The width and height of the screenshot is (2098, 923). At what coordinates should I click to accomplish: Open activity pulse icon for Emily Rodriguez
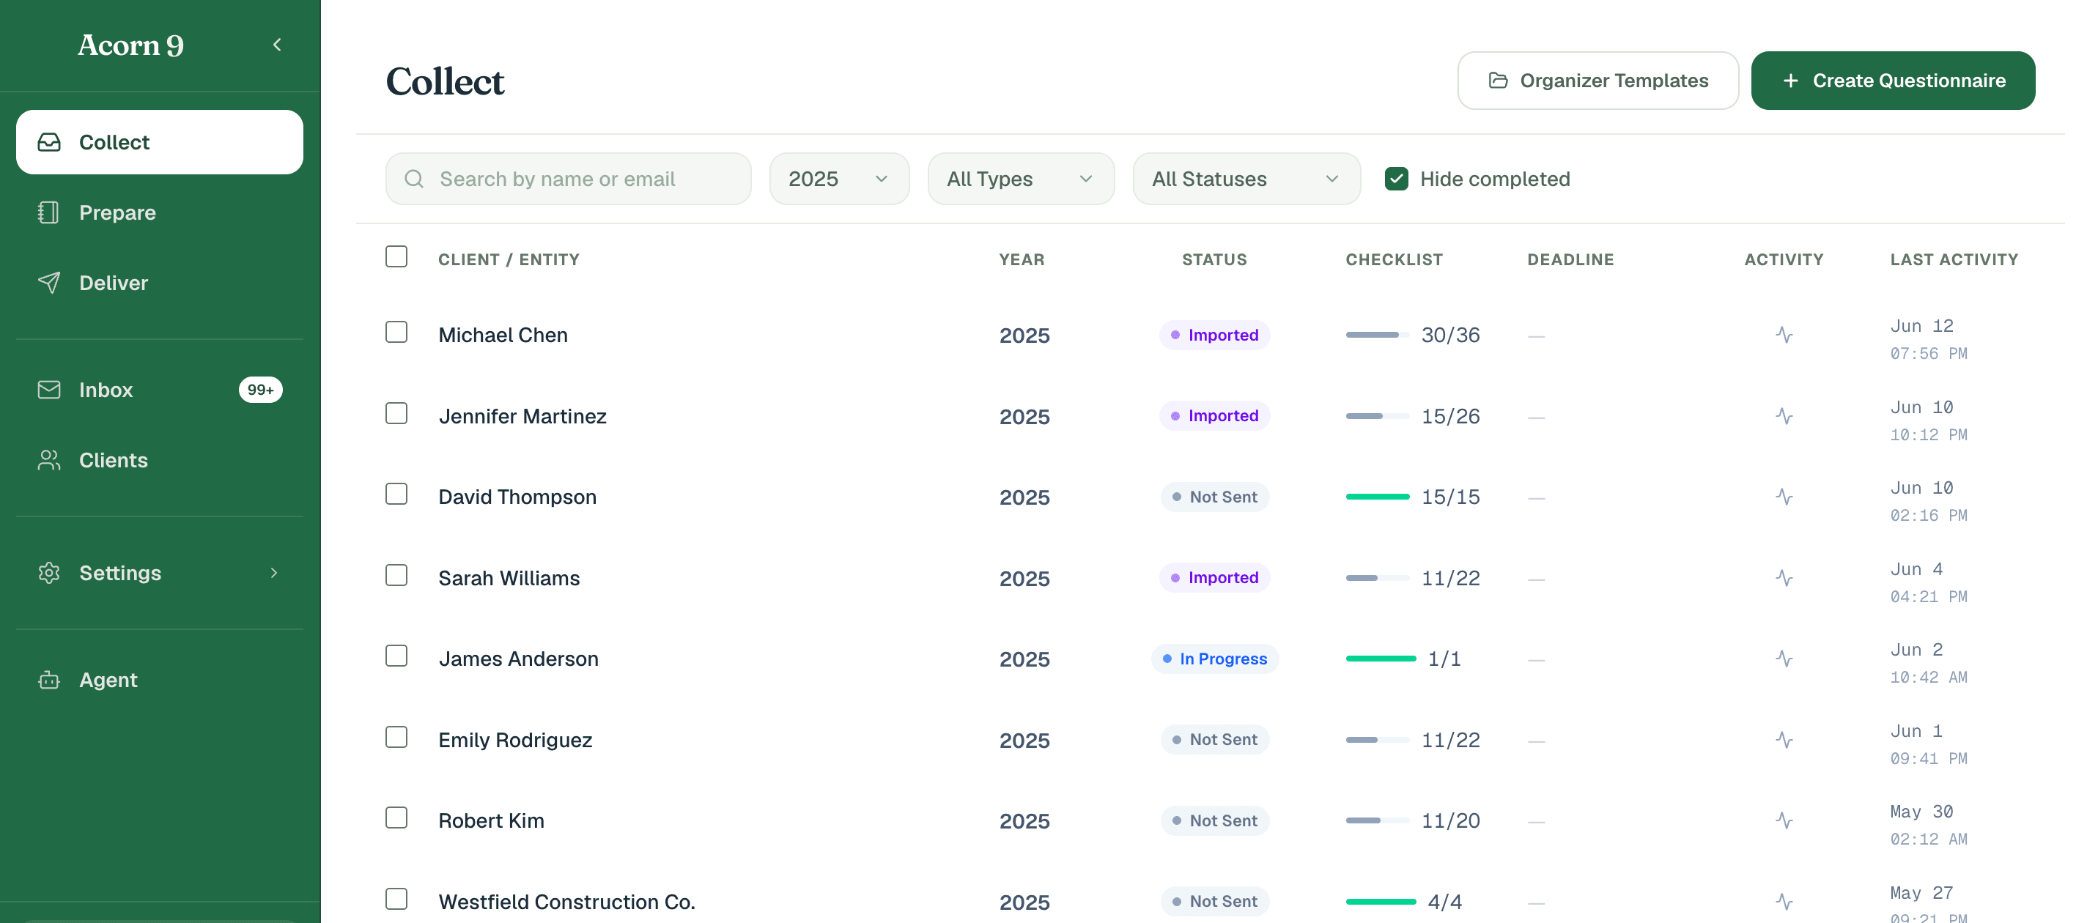coord(1784,740)
